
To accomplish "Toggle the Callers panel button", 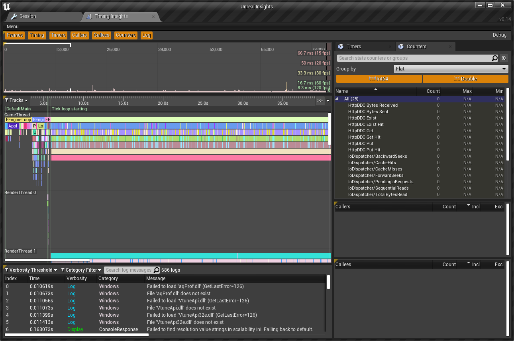I will pos(80,35).
